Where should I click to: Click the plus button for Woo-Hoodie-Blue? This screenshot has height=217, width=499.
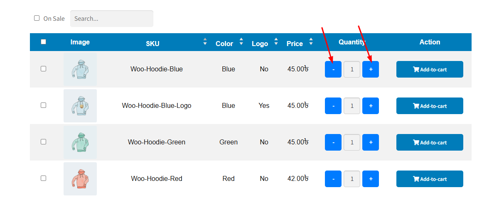point(370,69)
